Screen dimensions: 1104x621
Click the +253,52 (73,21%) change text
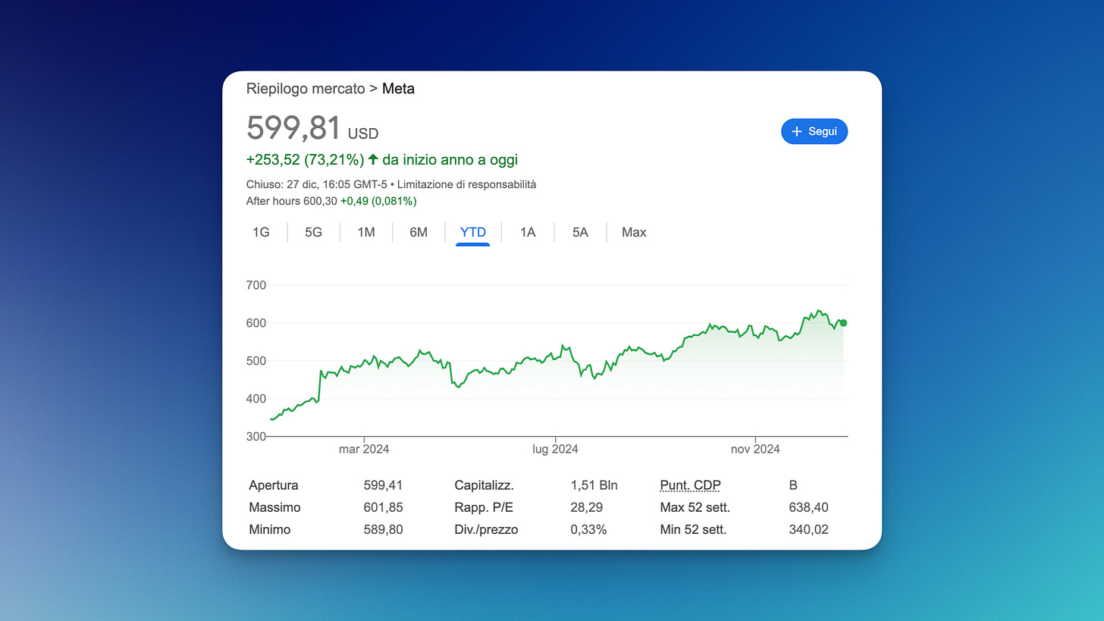[x=306, y=160]
